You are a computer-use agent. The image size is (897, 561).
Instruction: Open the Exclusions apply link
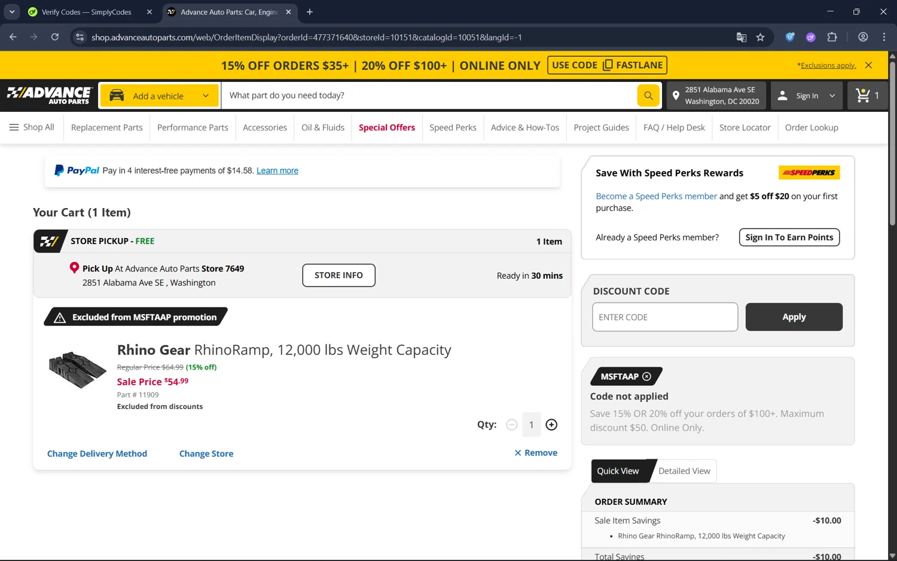(x=828, y=65)
